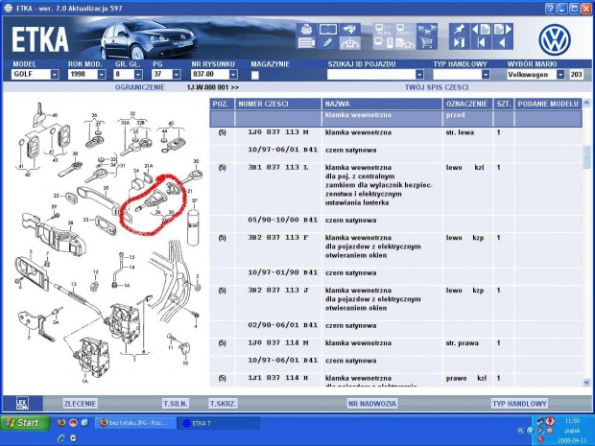Click the field showing 203
Image resolution: width=595 pixels, height=446 pixels.
click(576, 75)
